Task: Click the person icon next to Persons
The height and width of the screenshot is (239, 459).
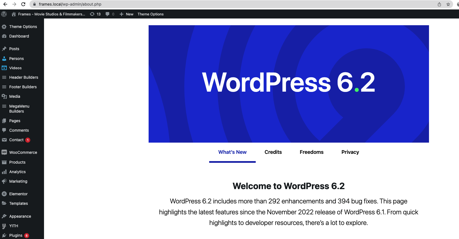Action: (4, 59)
